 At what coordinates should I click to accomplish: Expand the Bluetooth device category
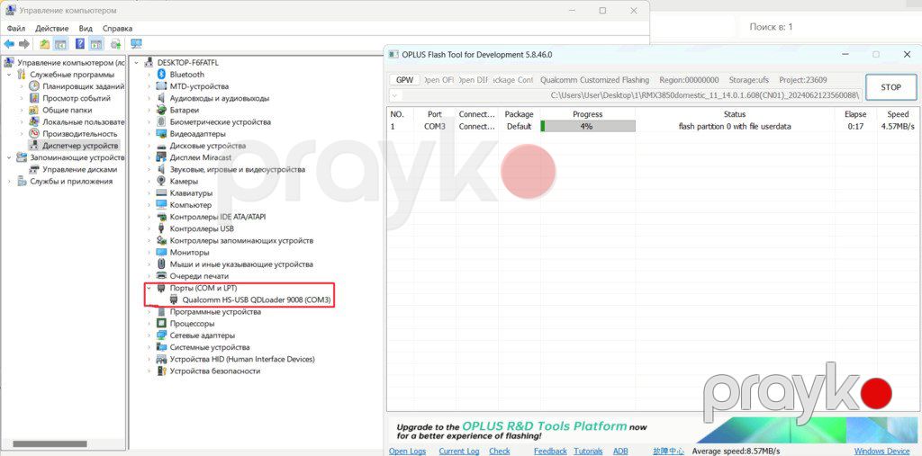coord(149,75)
